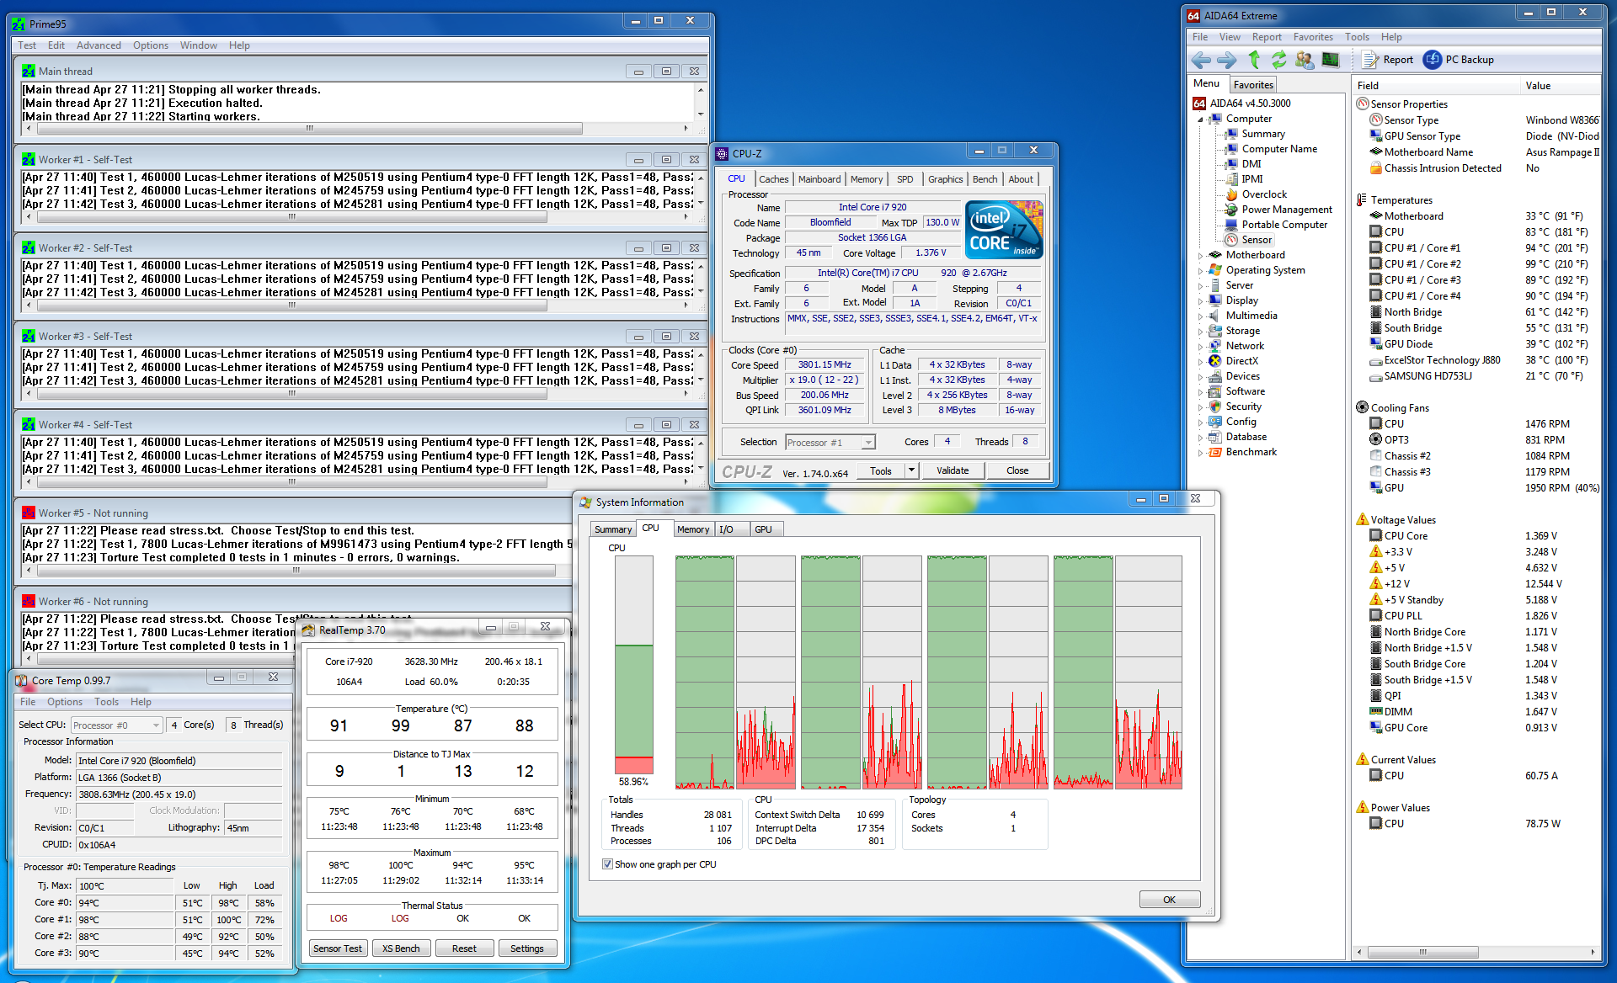Collapse the Computer tree node

click(x=1200, y=120)
